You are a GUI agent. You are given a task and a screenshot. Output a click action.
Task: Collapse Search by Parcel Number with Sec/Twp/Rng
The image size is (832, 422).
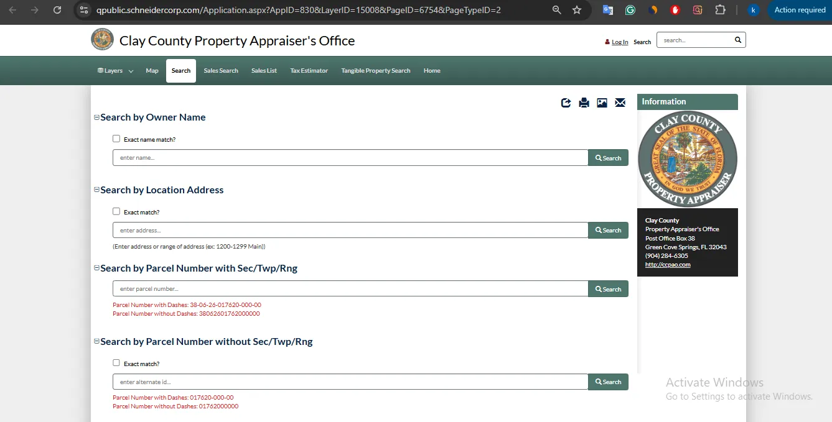(x=96, y=268)
